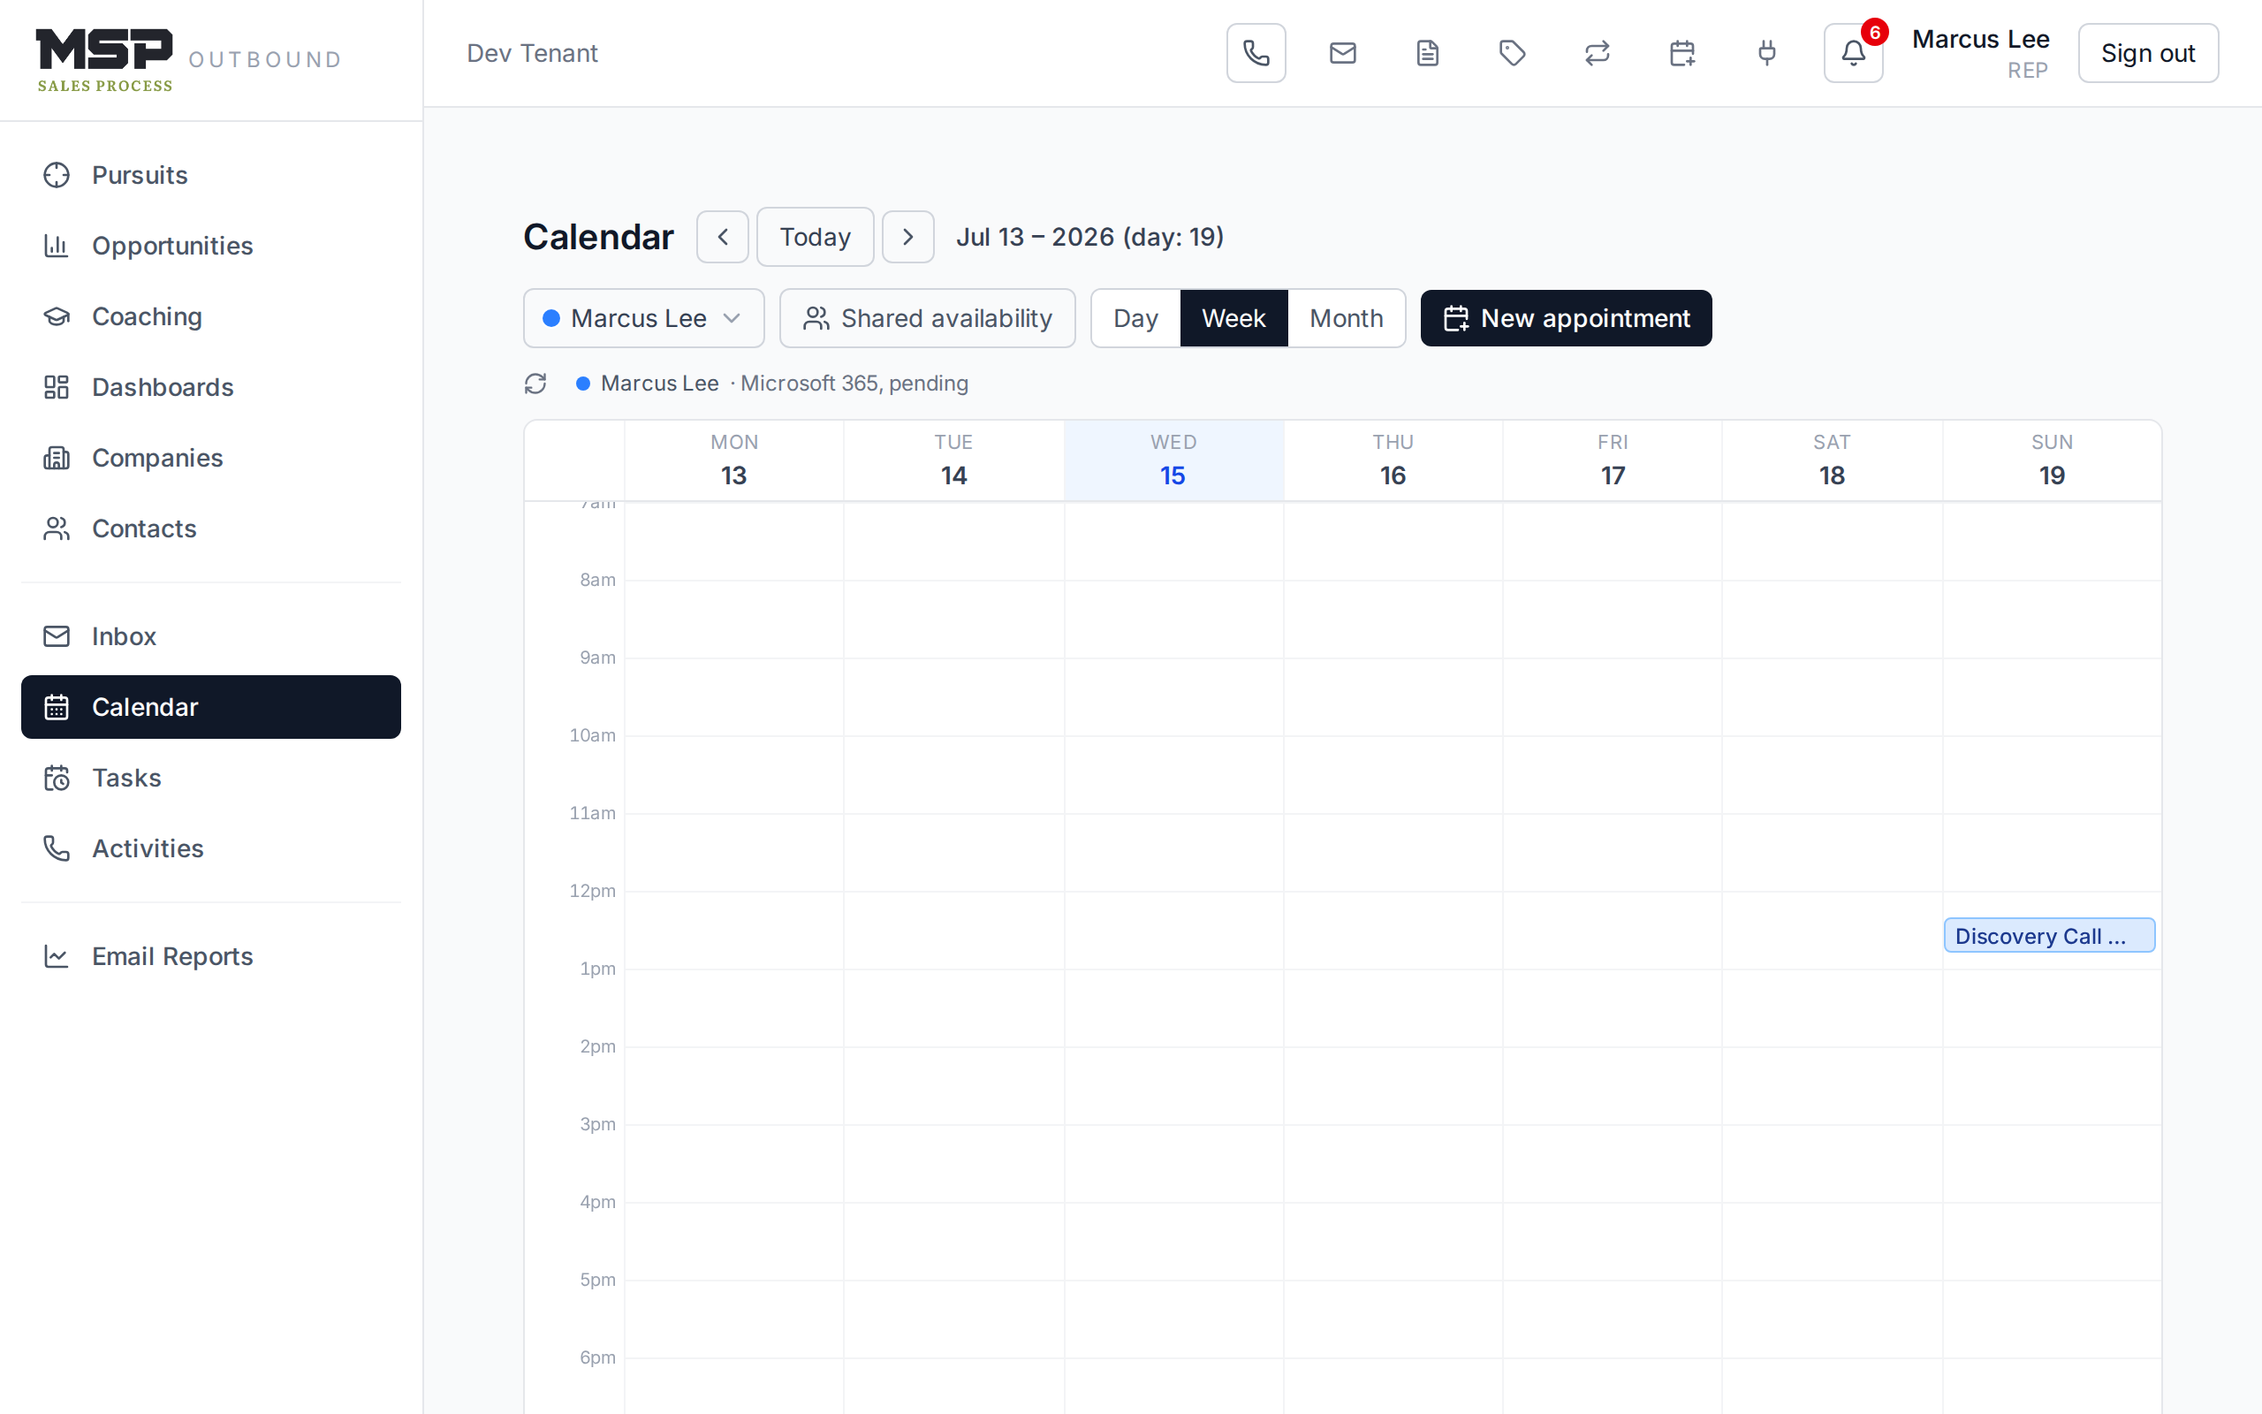Click the Email Reports line chart icon

56,955
